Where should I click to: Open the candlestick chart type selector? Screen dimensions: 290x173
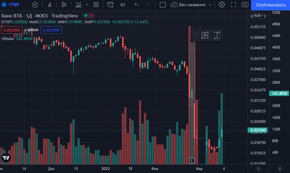pyautogui.click(x=63, y=5)
